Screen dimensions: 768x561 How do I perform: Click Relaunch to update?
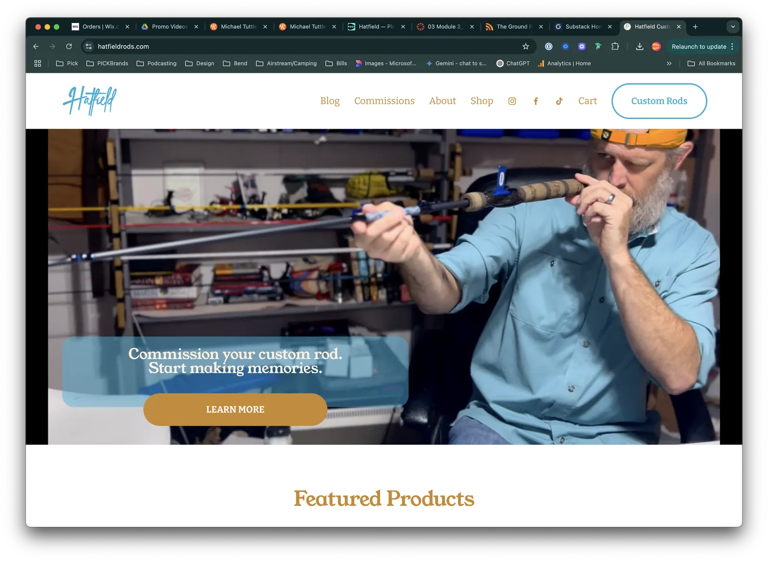pos(698,47)
